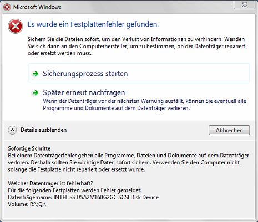Click the large red error icon
Viewport: 258px width, 222px height.
[16, 26]
